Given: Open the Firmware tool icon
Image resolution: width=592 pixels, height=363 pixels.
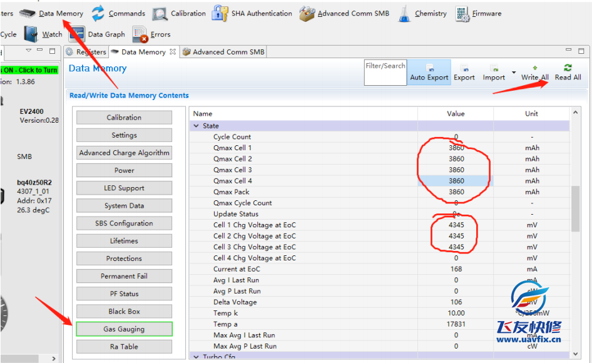Looking at the screenshot, I should pos(462,13).
